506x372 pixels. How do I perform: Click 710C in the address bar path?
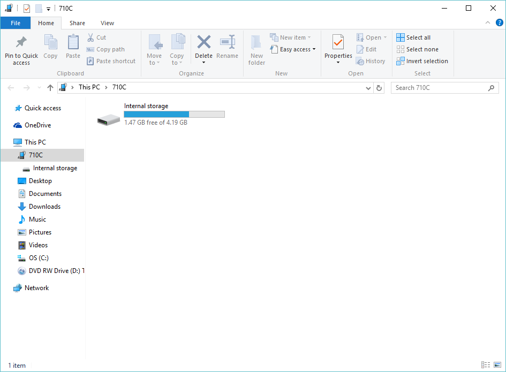[x=119, y=87]
